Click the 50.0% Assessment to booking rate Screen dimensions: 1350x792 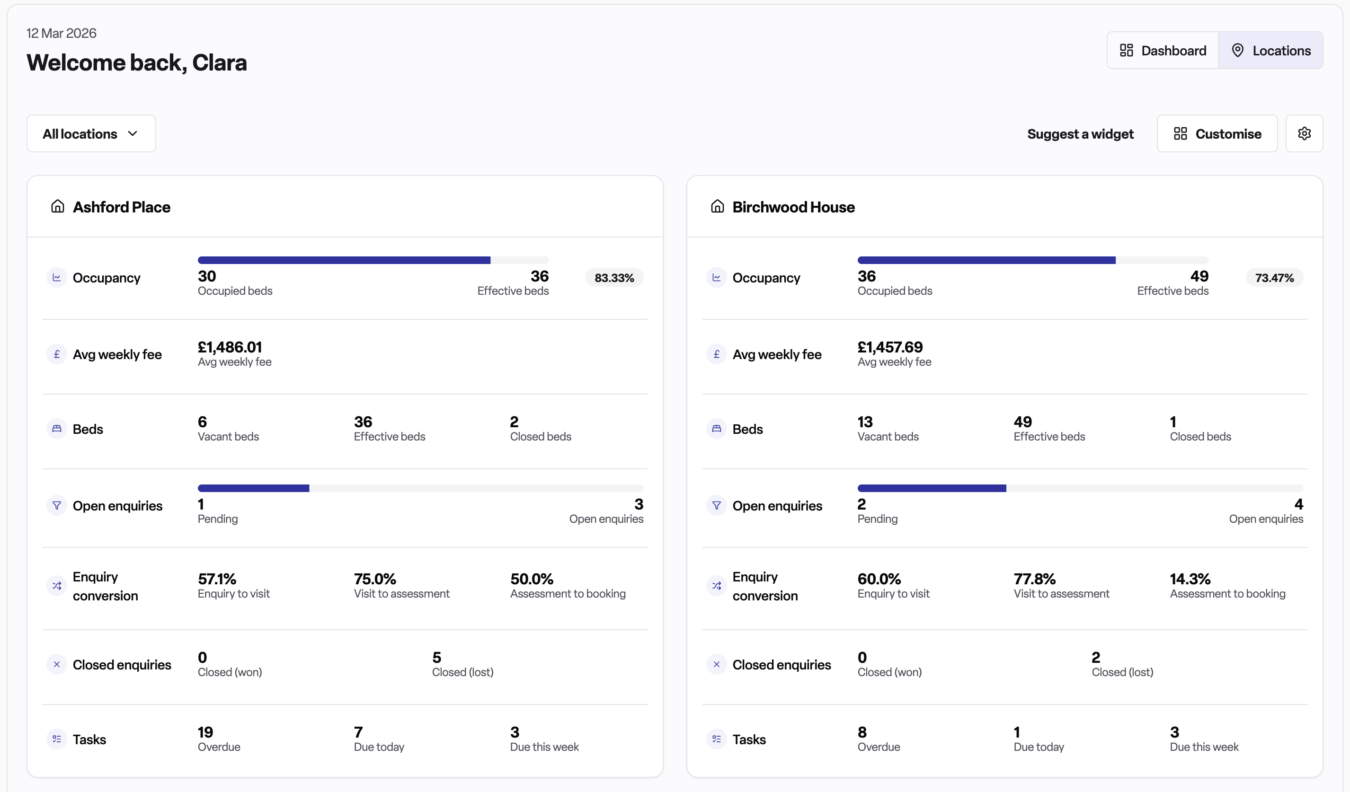532,579
